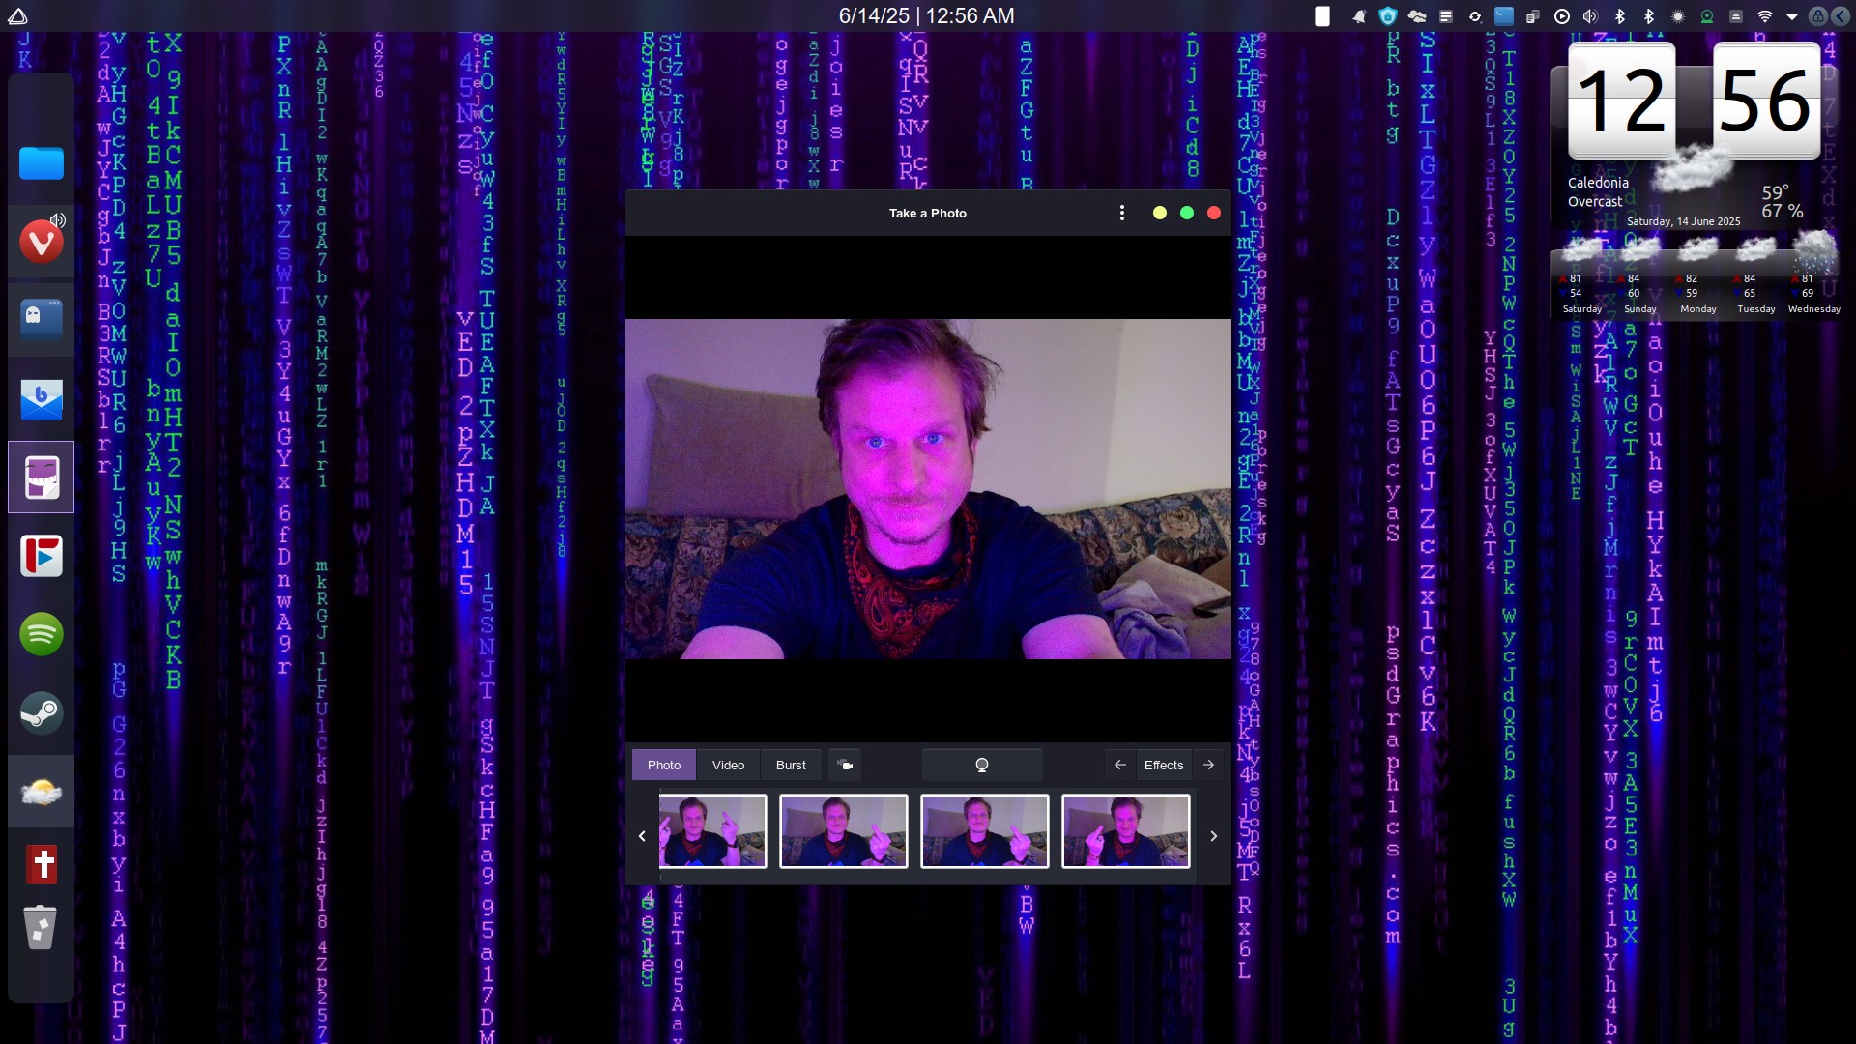Open the top-left distro logo menu
Image resolution: width=1856 pixels, height=1044 pixels.
[17, 15]
